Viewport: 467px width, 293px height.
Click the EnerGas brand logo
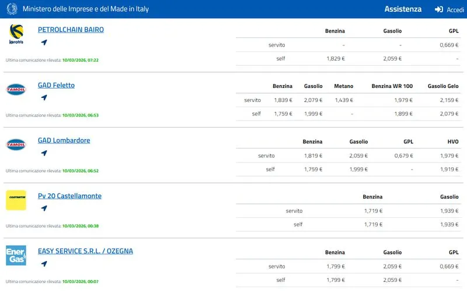point(16,255)
